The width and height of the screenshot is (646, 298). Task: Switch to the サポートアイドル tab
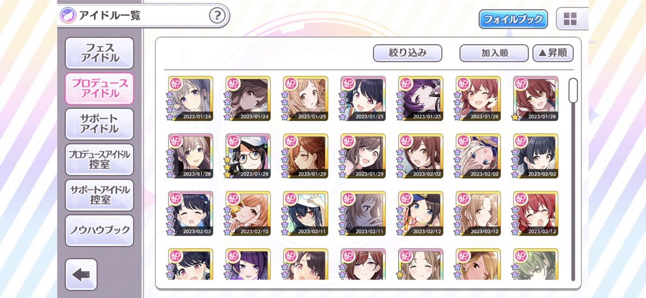click(99, 124)
